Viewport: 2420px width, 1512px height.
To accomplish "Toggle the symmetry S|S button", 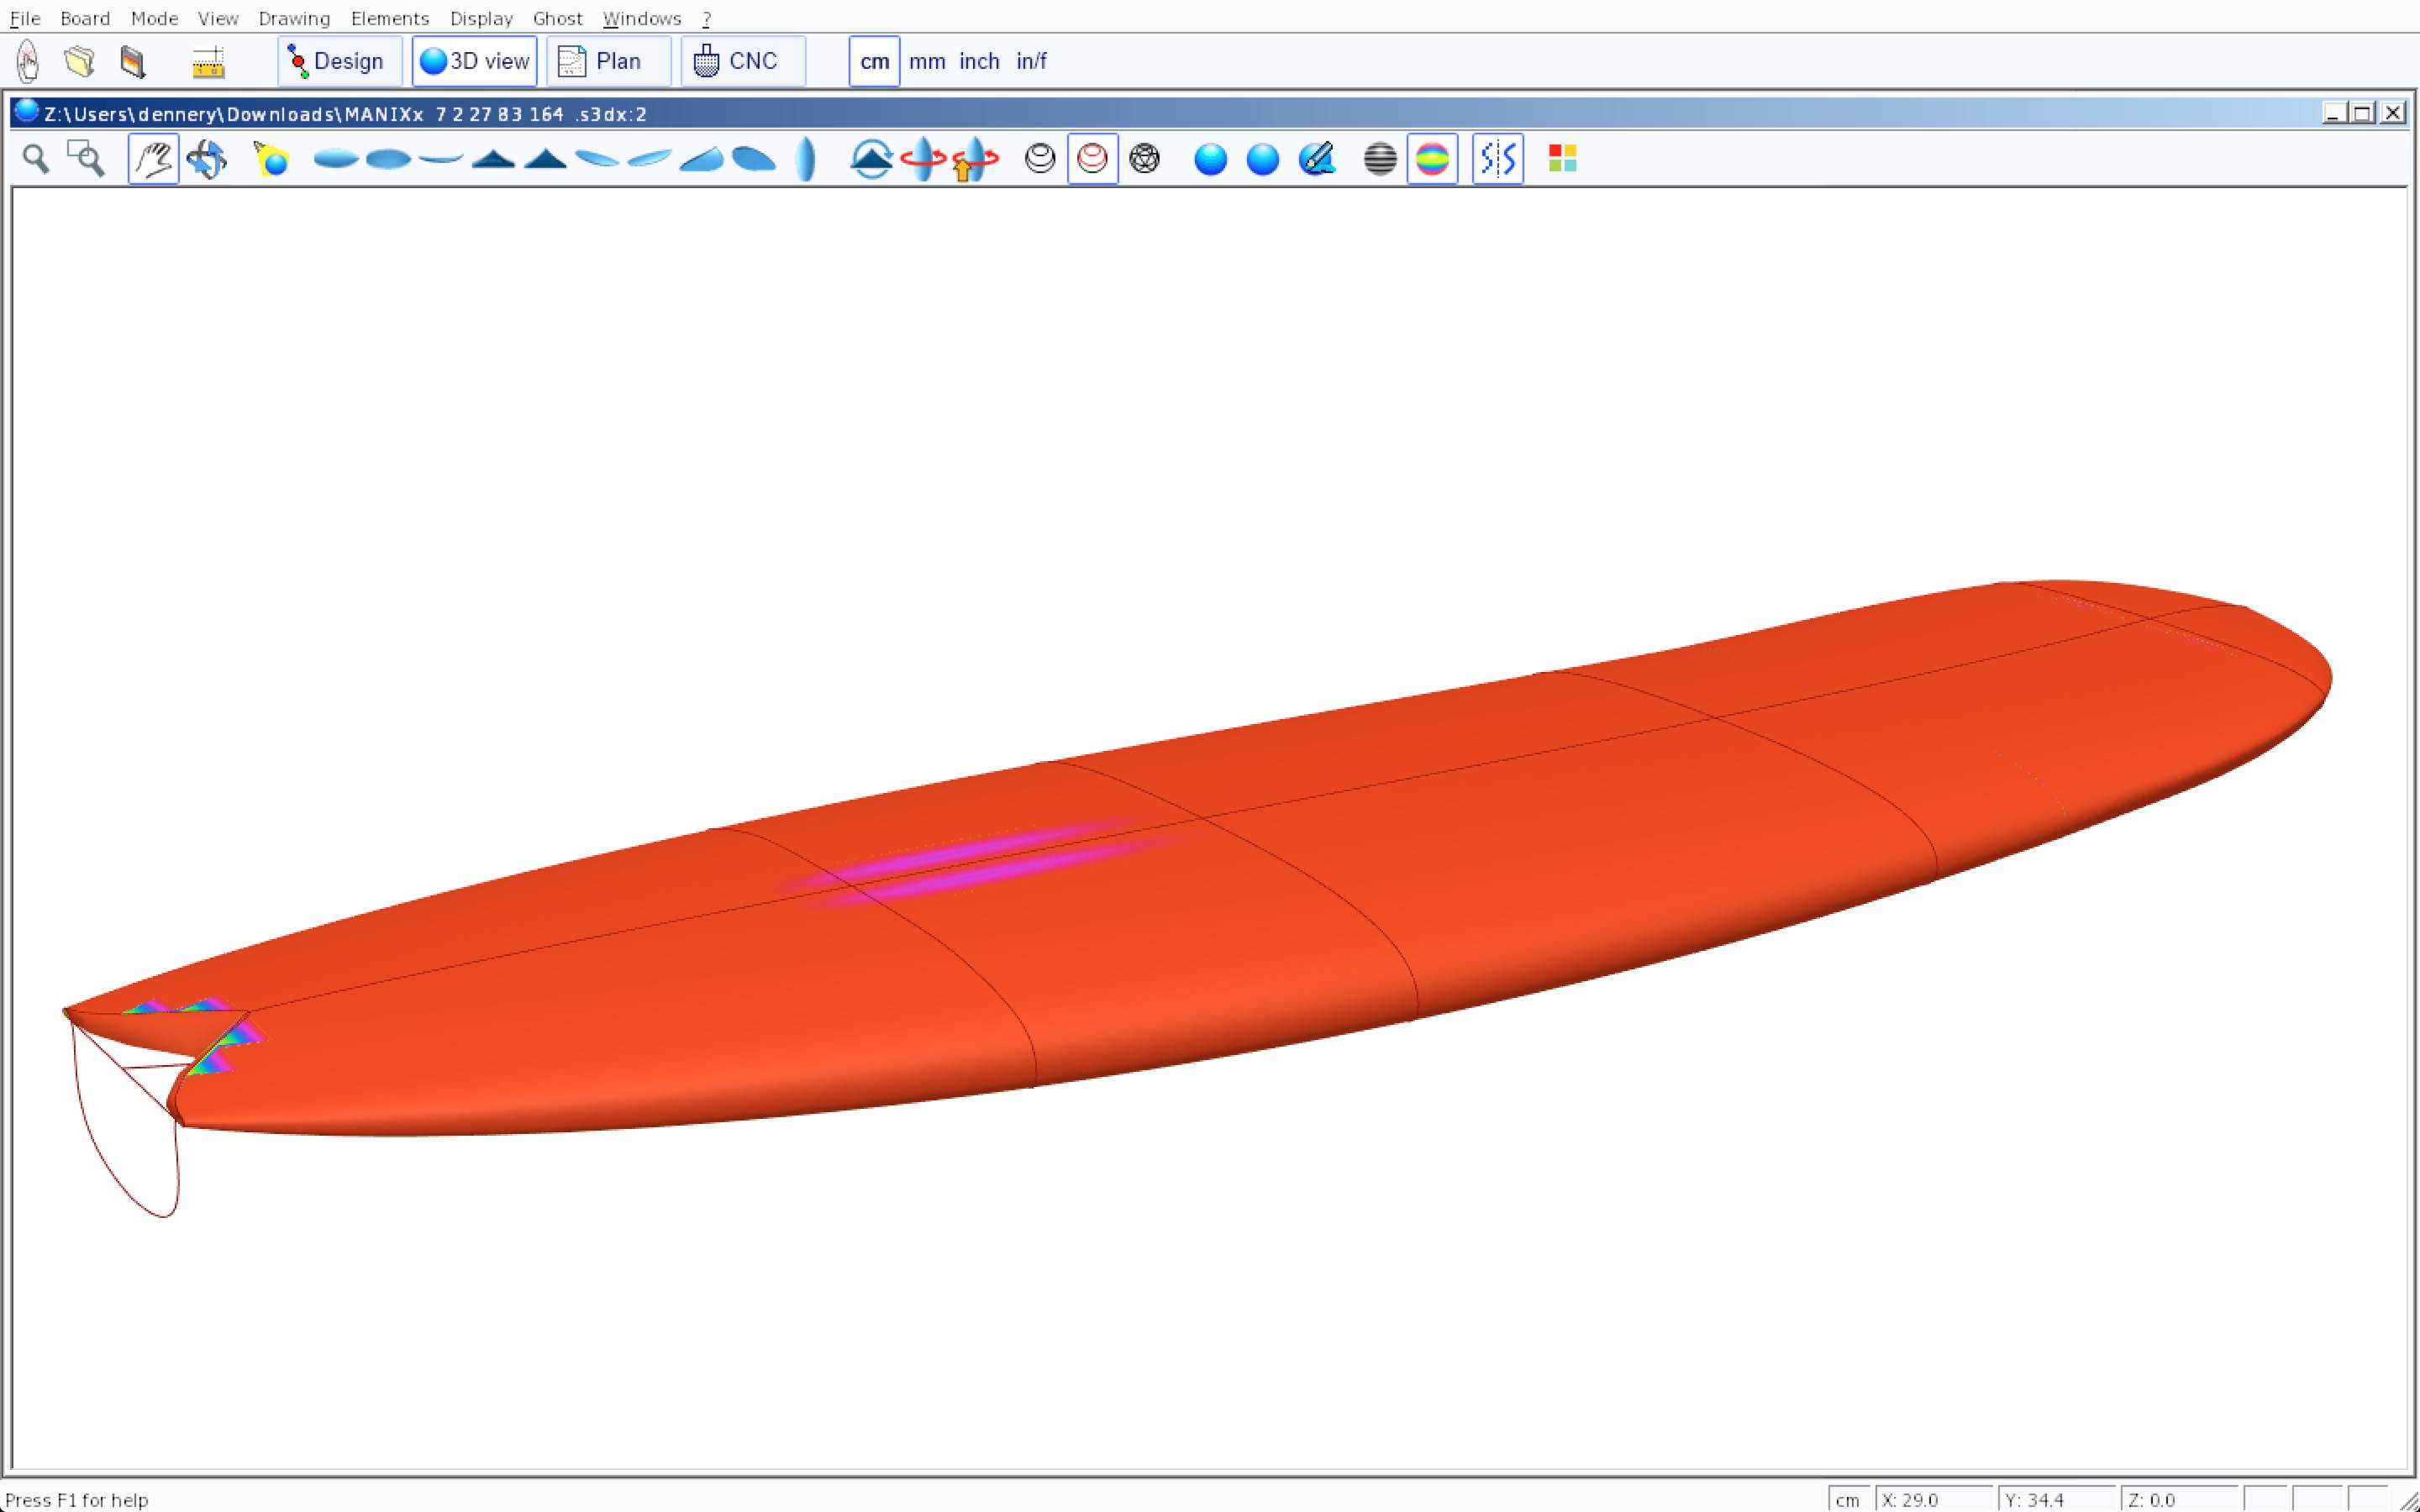I will click(1497, 159).
